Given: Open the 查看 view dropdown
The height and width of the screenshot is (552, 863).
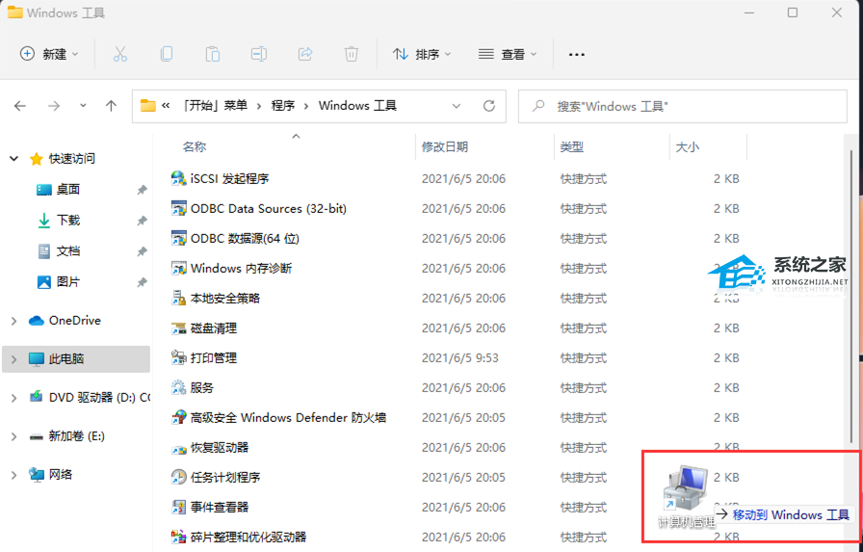Looking at the screenshot, I should point(507,54).
